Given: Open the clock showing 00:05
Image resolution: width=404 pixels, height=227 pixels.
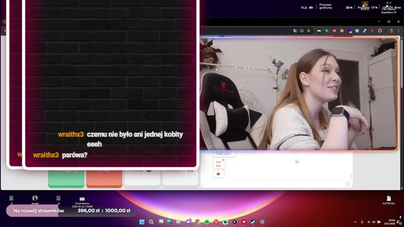Looking at the screenshot, I should point(389,222).
